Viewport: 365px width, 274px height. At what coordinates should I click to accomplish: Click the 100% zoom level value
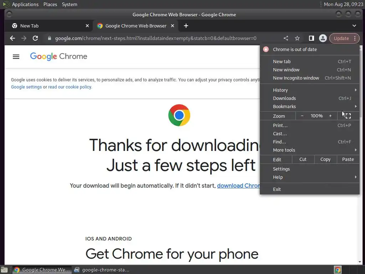pyautogui.click(x=317, y=116)
